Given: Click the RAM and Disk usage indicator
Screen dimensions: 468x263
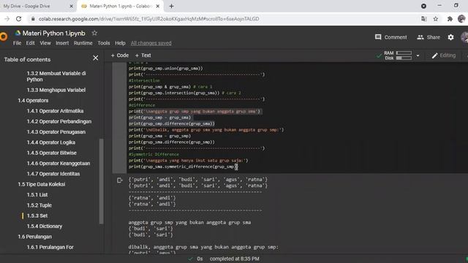Looking at the screenshot, I should 398,56.
